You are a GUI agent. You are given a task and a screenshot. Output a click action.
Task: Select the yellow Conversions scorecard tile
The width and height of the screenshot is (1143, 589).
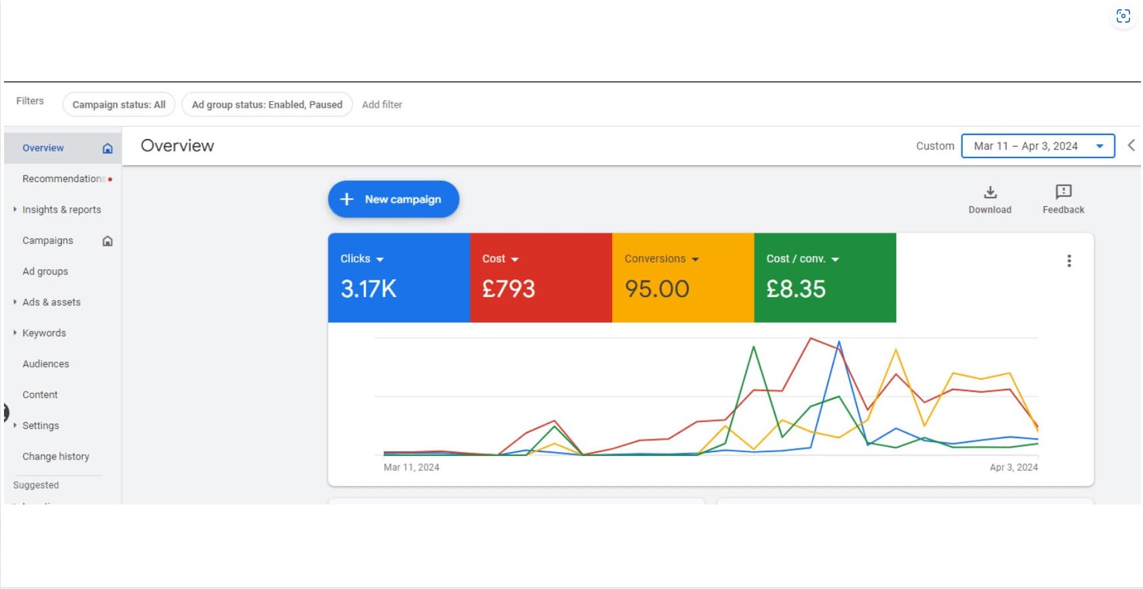(683, 278)
